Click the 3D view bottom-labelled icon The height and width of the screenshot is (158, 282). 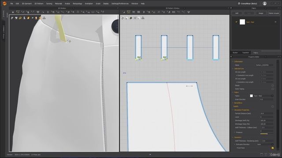coord(44,18)
